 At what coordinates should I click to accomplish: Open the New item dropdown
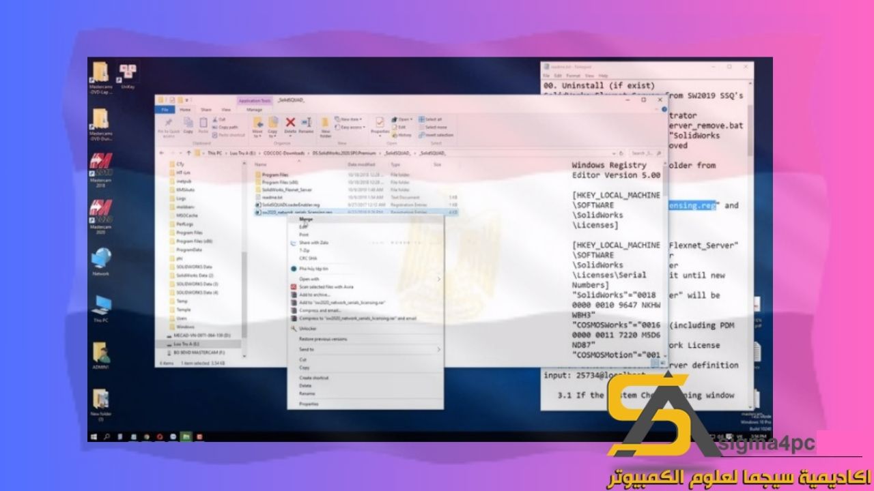pos(350,119)
